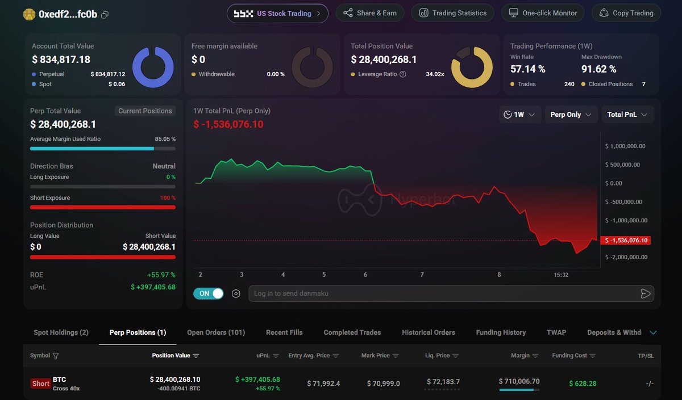Click the Closed Positions legend entry
This screenshot has width=682, height=400.
[x=607, y=84]
